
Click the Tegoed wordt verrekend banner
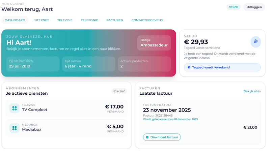pyautogui.click(x=222, y=67)
